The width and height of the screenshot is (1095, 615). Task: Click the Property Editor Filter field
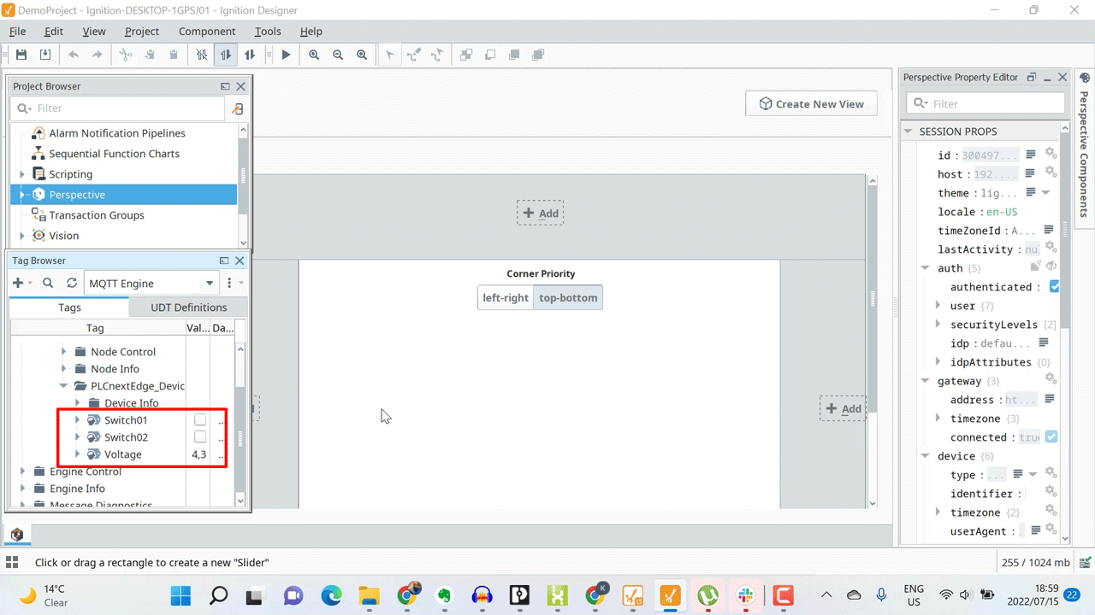(985, 103)
